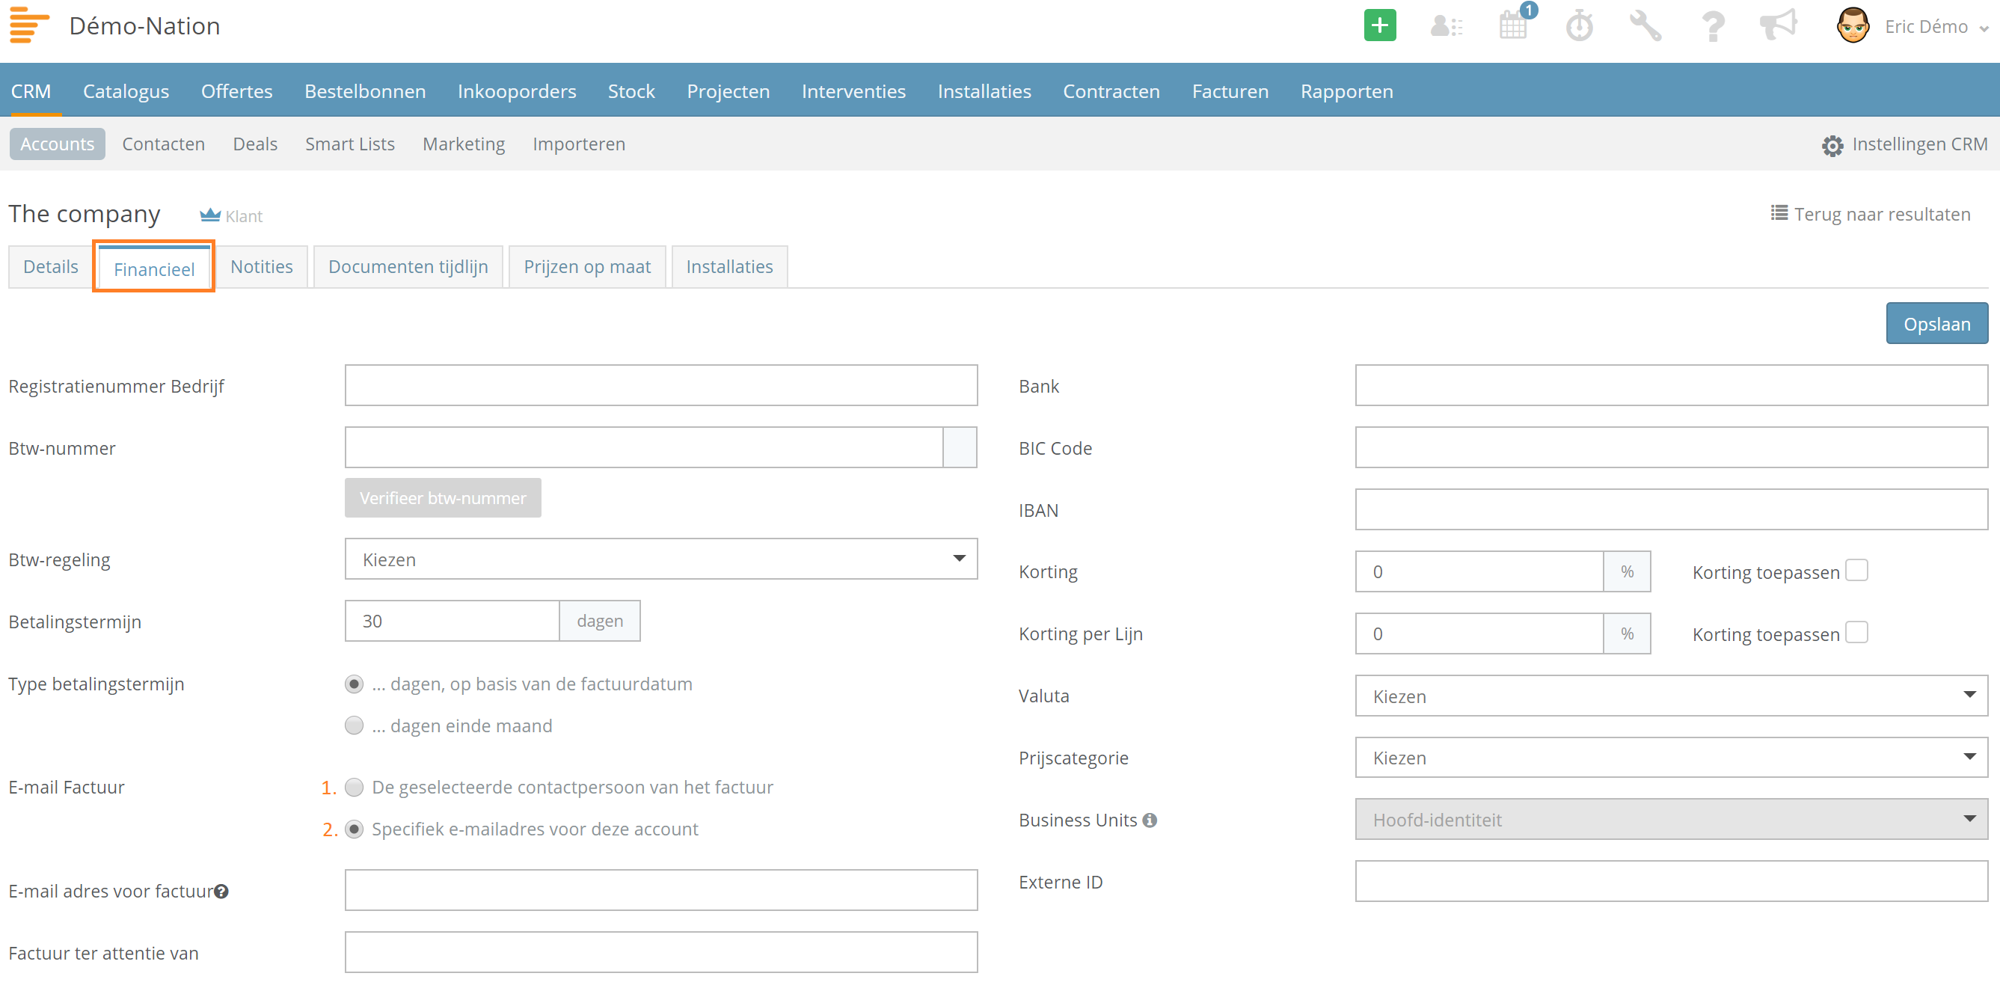Open the Business Units Hoofd-identiteit dropdown
Viewport: 2000px width, 997px height.
point(1671,819)
